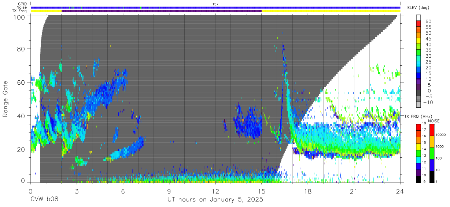The width and height of the screenshot is (450, 207).
Task: Click the ELEV (deg) colorbar title
Action: (x=418, y=7)
